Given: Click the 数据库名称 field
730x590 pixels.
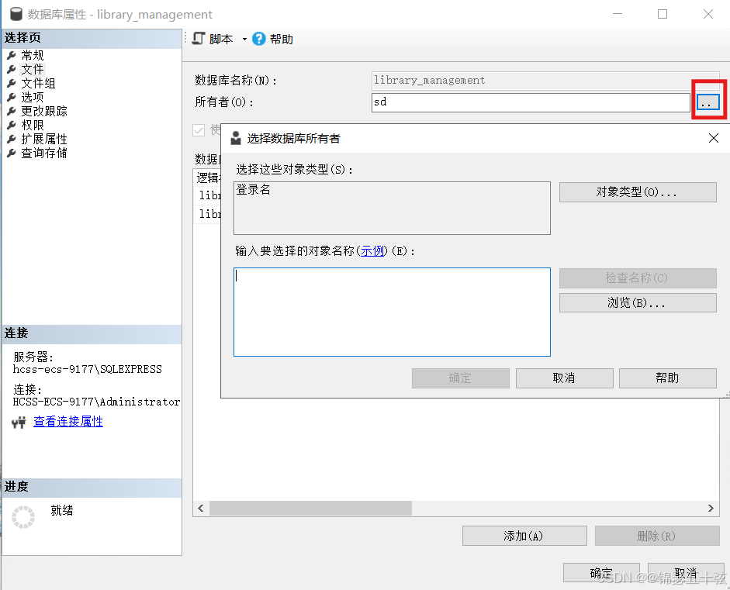Looking at the screenshot, I should tap(545, 81).
